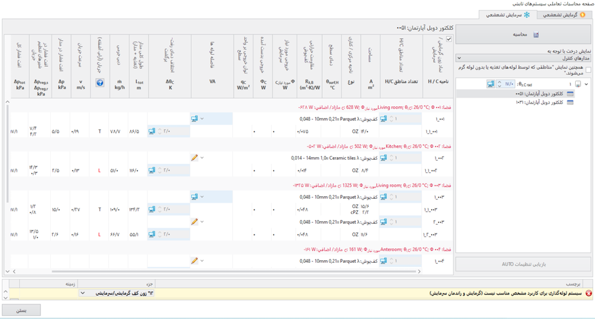Click monitor icon next to Ceramic tiles floor covering

(383, 158)
